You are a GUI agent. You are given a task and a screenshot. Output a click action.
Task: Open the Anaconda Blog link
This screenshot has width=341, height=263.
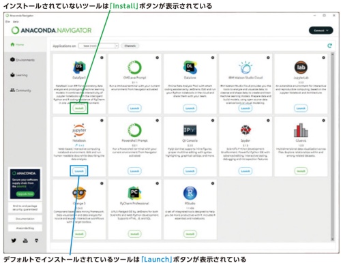pyautogui.click(x=25, y=228)
